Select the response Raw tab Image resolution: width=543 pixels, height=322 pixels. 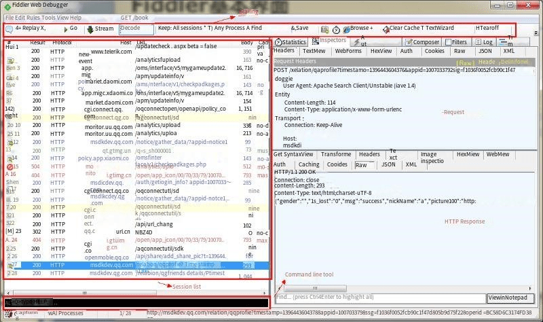pyautogui.click(x=361, y=165)
